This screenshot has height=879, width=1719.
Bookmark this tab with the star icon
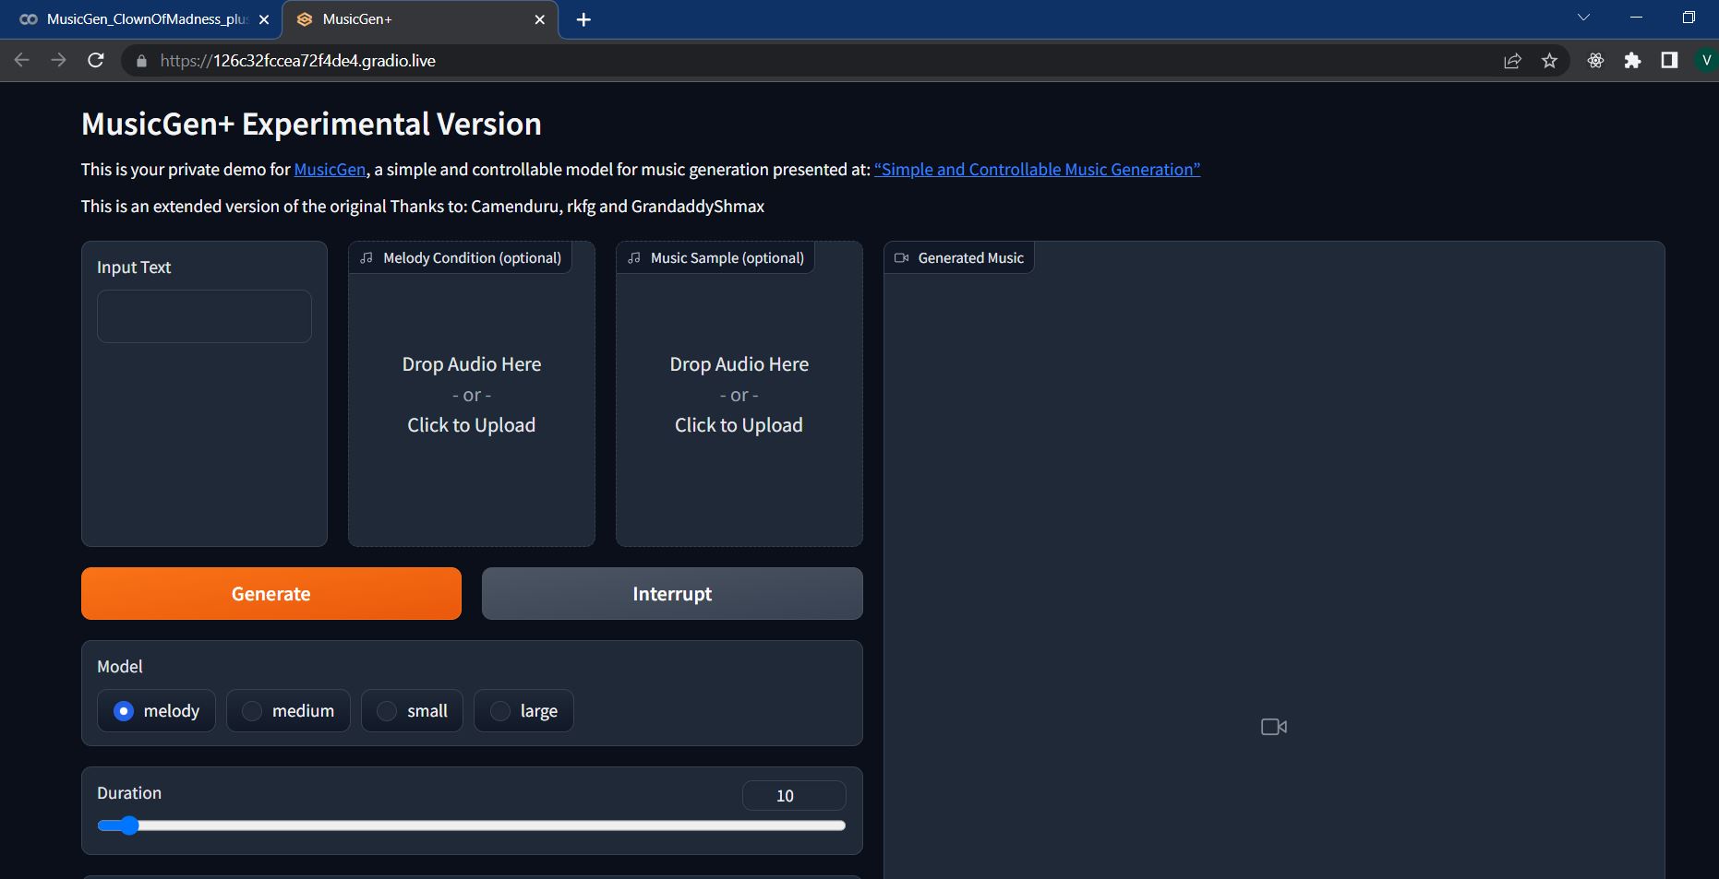coord(1549,61)
